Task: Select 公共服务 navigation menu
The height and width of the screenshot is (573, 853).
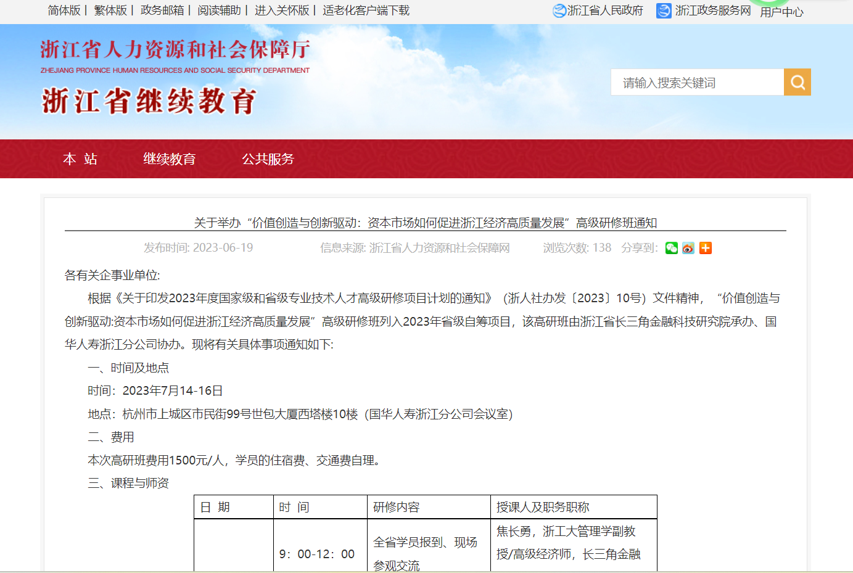Action: [x=268, y=159]
